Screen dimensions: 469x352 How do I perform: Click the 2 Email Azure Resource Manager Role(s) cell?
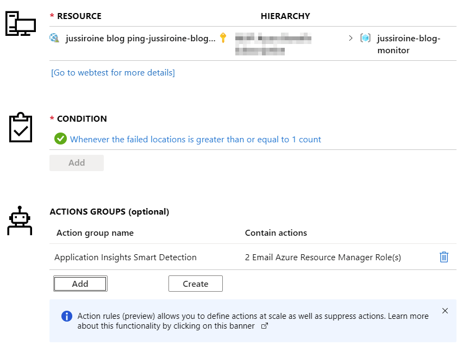pyautogui.click(x=323, y=257)
